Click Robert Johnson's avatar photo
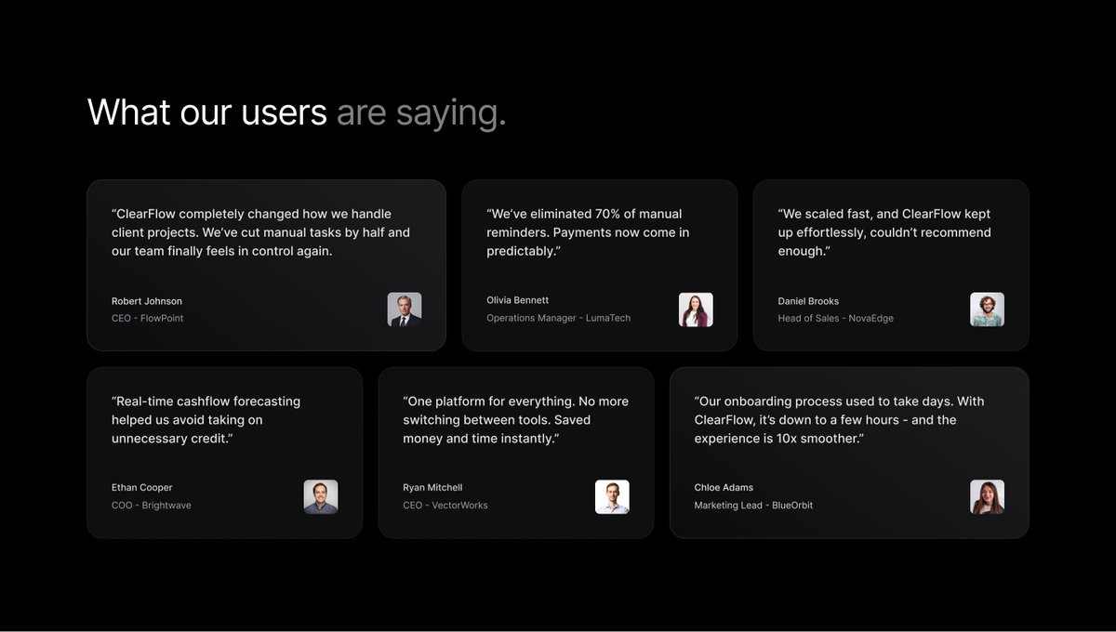 (405, 309)
